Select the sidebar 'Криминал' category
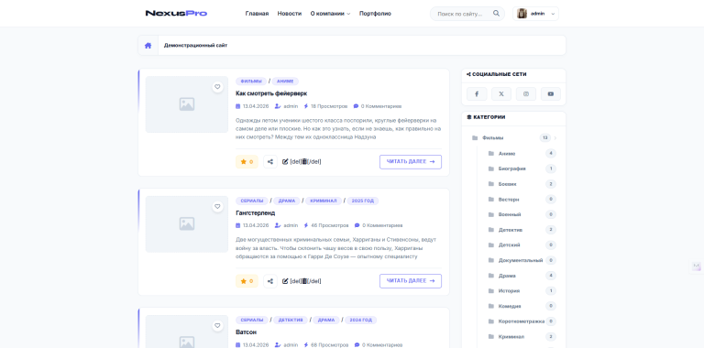The image size is (704, 348). click(x=511, y=336)
